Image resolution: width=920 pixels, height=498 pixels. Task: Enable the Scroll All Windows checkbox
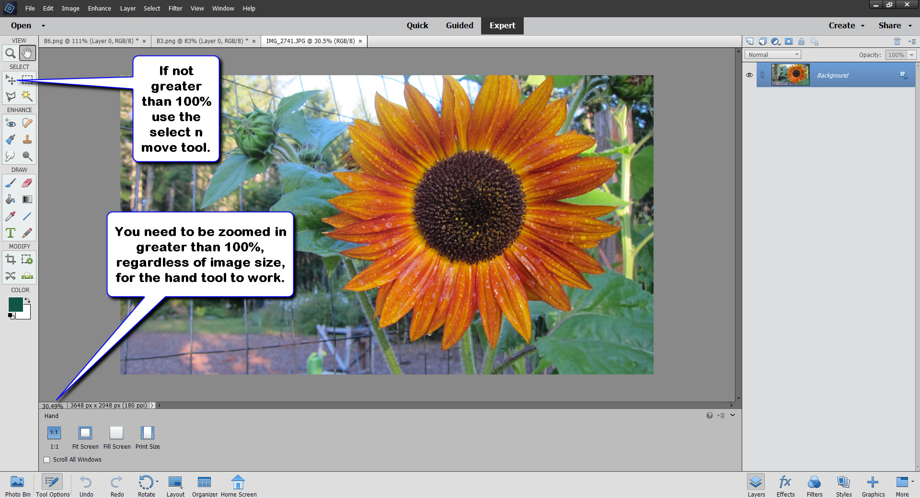coord(46,460)
